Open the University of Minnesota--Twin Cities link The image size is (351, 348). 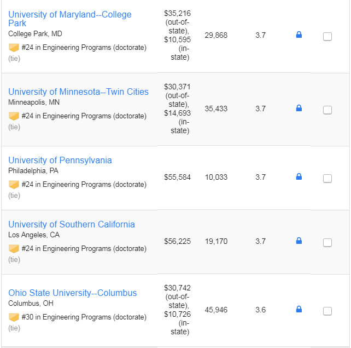point(78,92)
